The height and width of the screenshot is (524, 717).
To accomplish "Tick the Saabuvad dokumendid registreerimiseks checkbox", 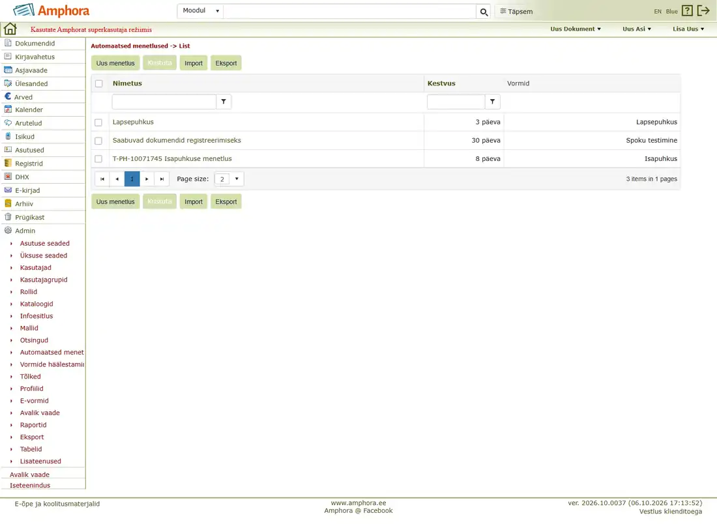I will pyautogui.click(x=98, y=141).
